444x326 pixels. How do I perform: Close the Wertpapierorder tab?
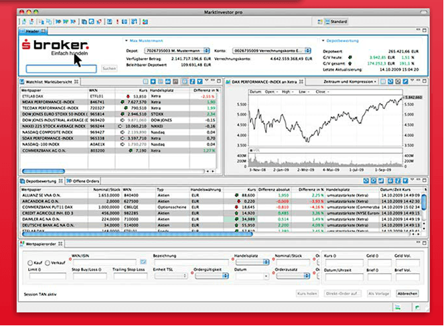tap(60, 244)
